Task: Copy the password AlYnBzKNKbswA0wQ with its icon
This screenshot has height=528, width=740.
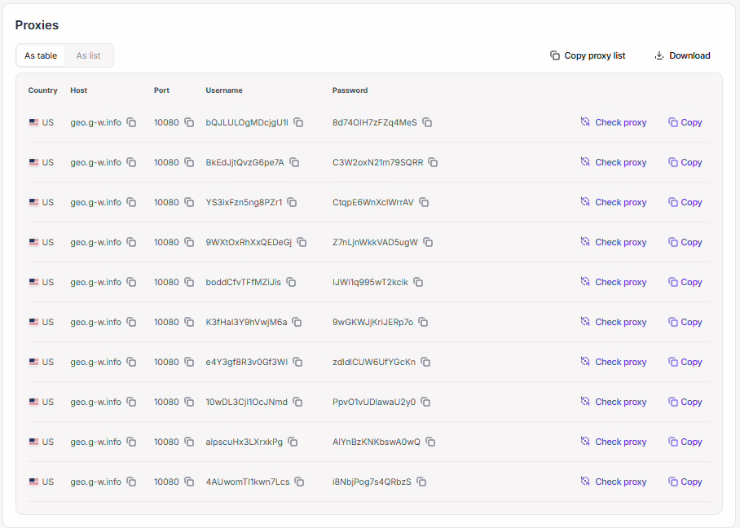Action: coord(430,442)
